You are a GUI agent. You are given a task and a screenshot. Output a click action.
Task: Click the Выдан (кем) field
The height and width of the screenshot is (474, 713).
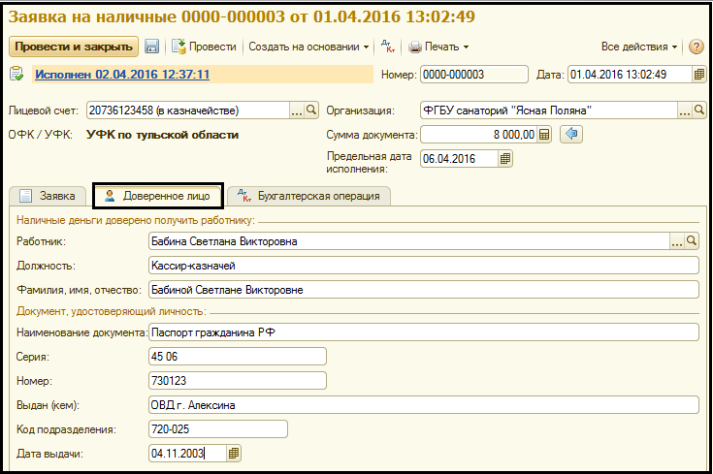point(424,405)
